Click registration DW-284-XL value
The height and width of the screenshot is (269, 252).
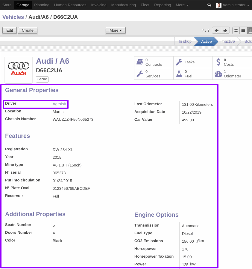pyautogui.click(x=63, y=150)
